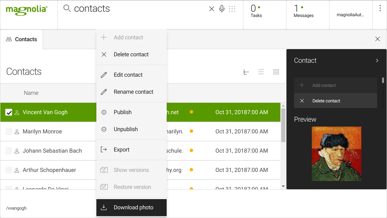Click the microphone voice search icon
This screenshot has width=387, height=218.
(222, 9)
